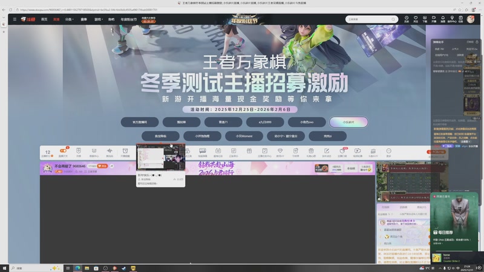Open the user avatar menu
Screen dimensions: 484x272
point(471,19)
